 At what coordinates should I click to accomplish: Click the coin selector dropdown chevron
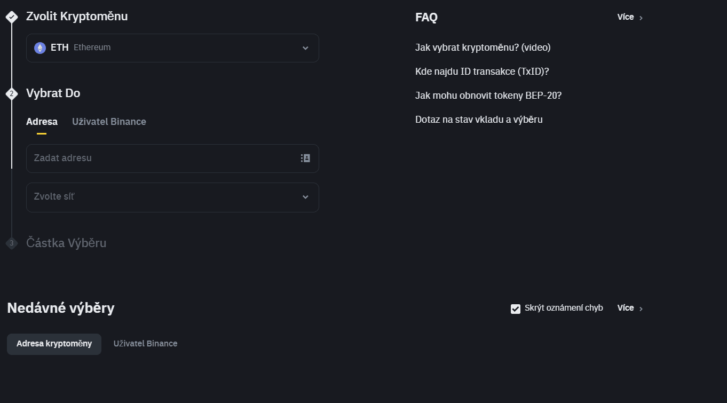click(305, 48)
